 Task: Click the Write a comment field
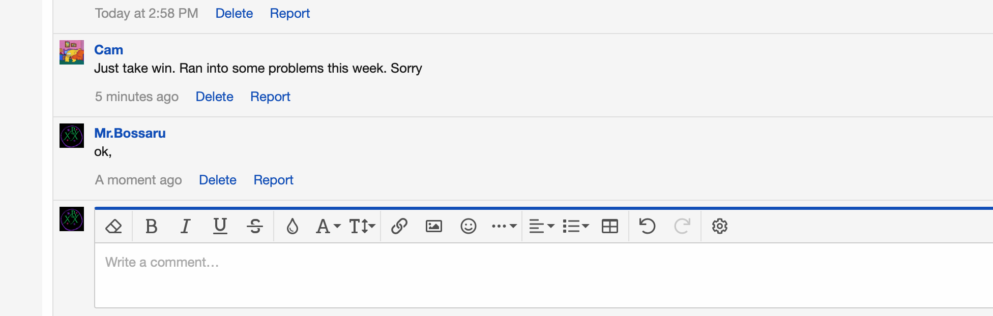pyautogui.click(x=305, y=262)
